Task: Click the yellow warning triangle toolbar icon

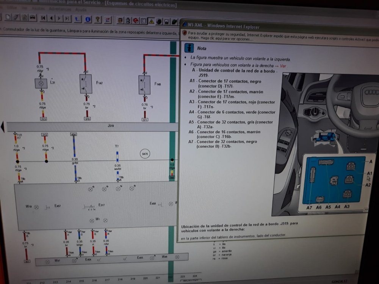Action: [x=151, y=21]
